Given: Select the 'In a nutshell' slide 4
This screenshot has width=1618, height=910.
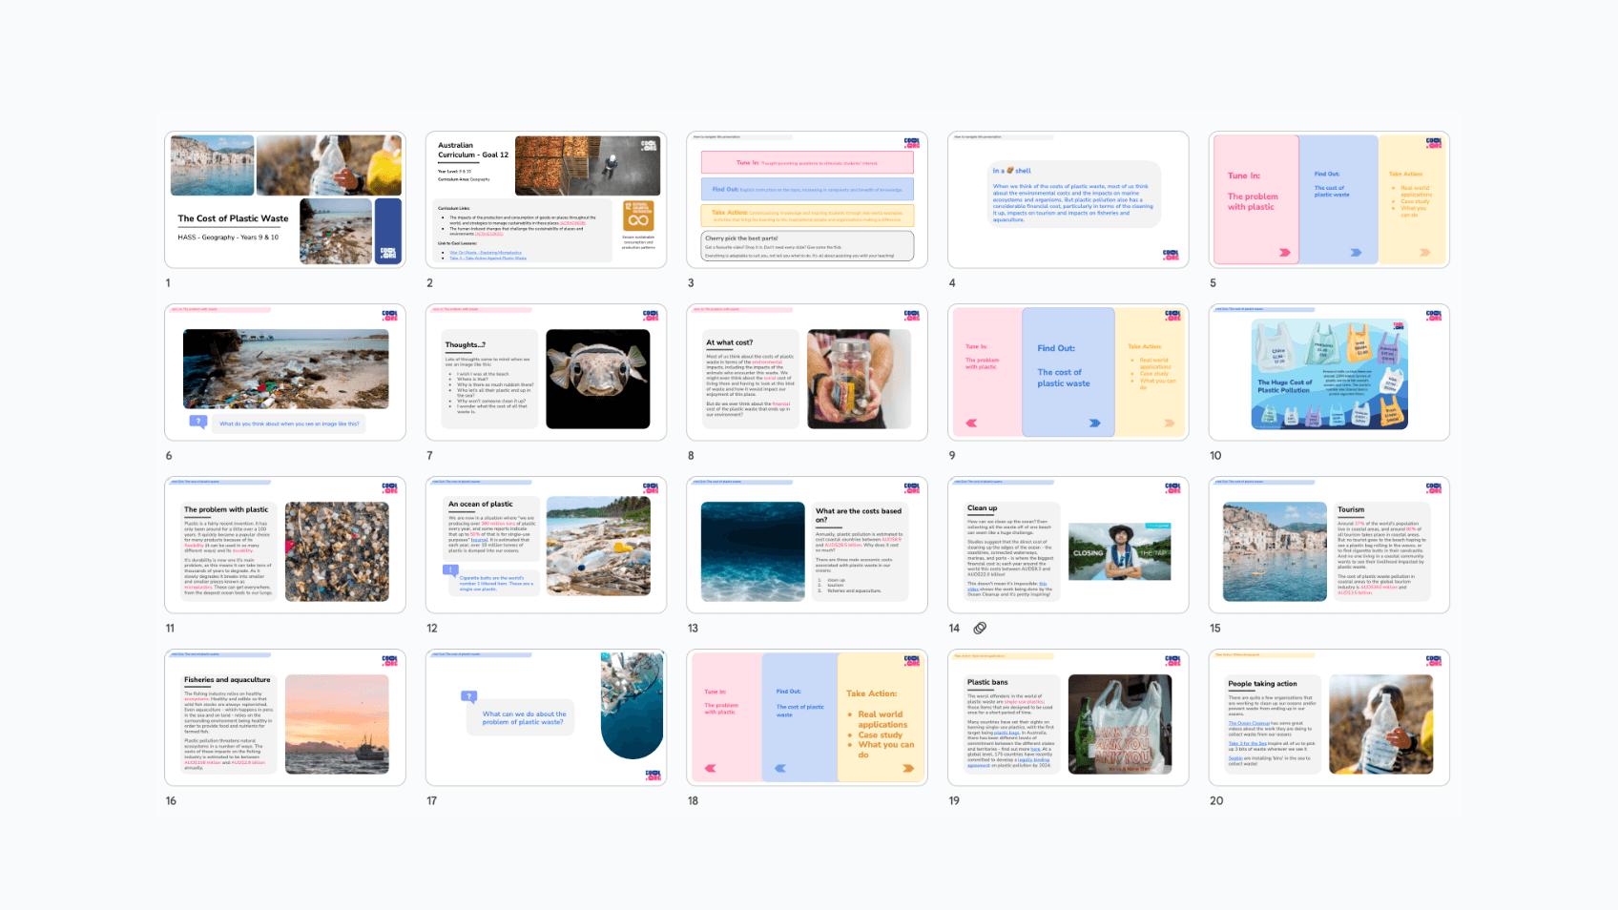Looking at the screenshot, I should (1068, 199).
